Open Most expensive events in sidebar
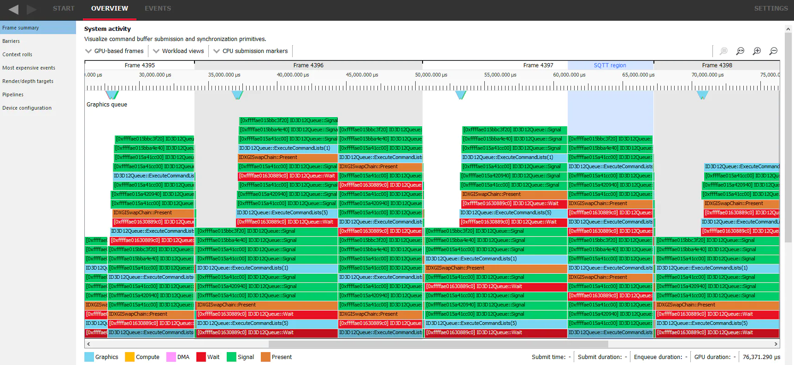This screenshot has height=365, width=794. [x=29, y=68]
